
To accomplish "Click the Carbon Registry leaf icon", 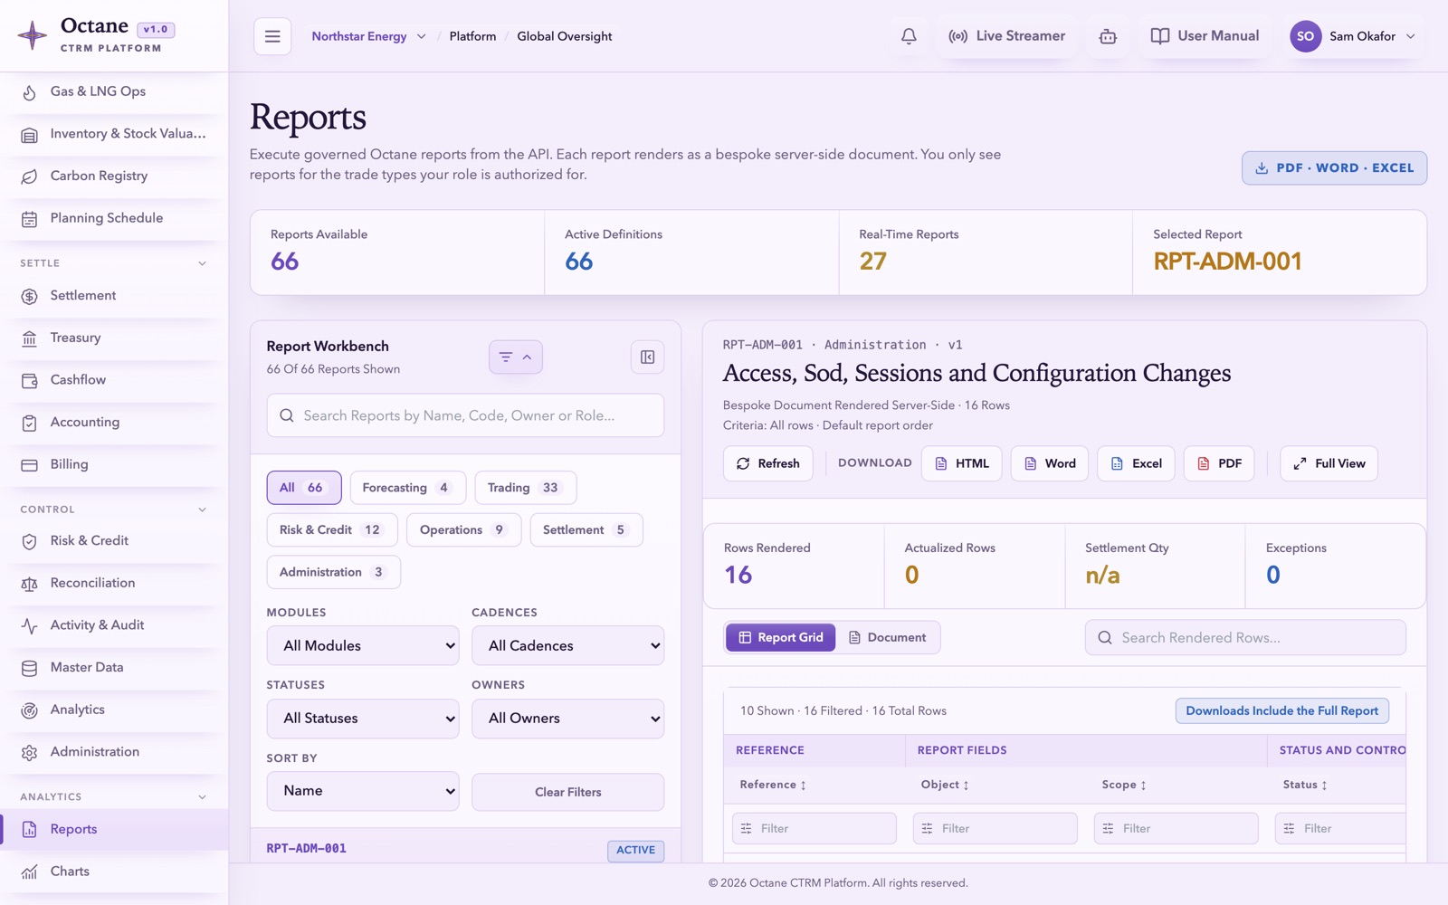I will (29, 176).
